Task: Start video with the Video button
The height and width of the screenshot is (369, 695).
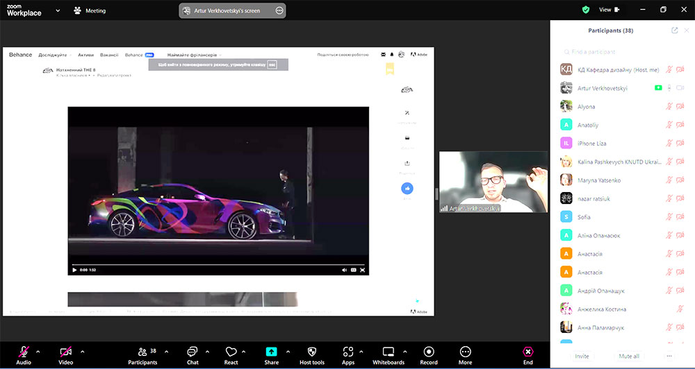Action: (65, 355)
